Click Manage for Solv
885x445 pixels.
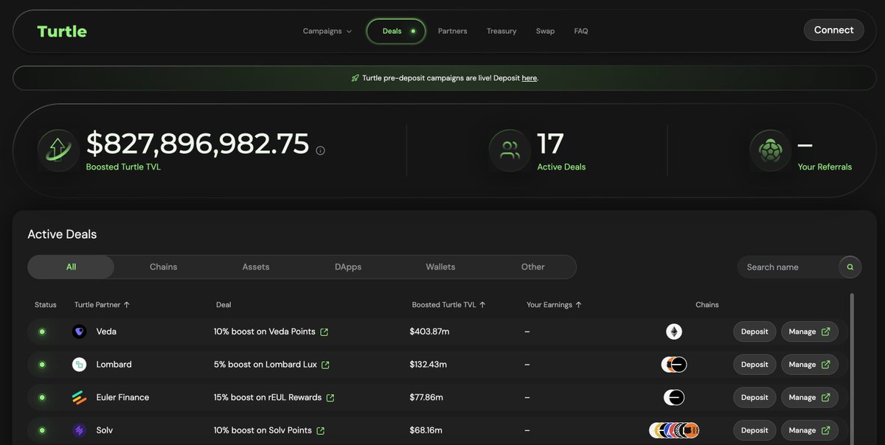click(810, 430)
